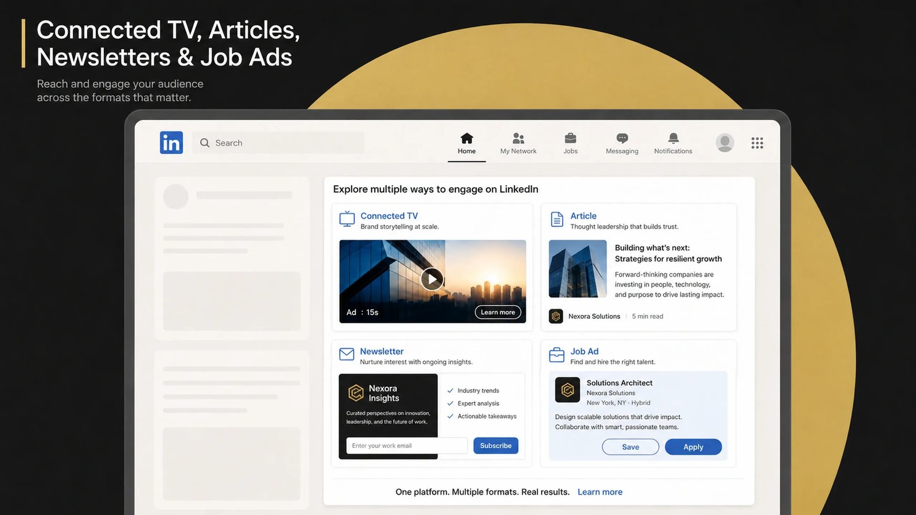Open the Job Ad heading link
916x515 pixels.
[584, 351]
